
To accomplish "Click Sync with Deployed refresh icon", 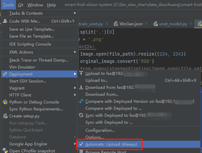I will coord(81,115).
